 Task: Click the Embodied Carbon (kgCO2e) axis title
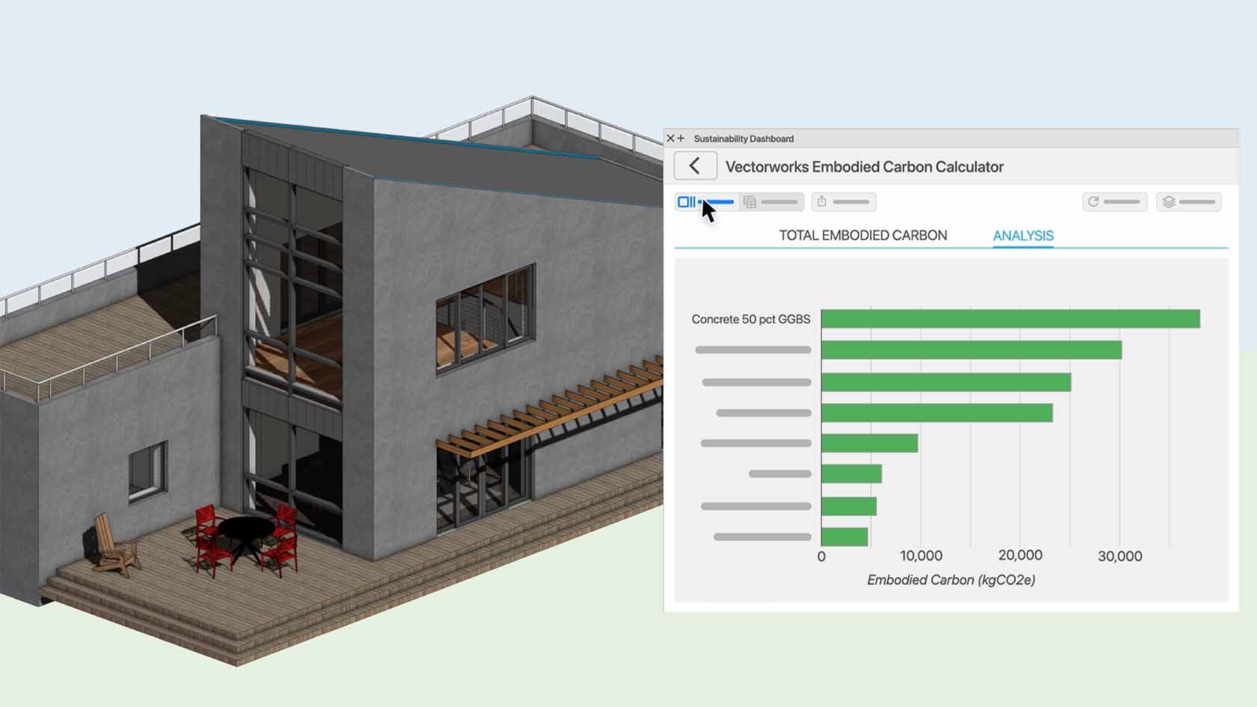(x=950, y=581)
